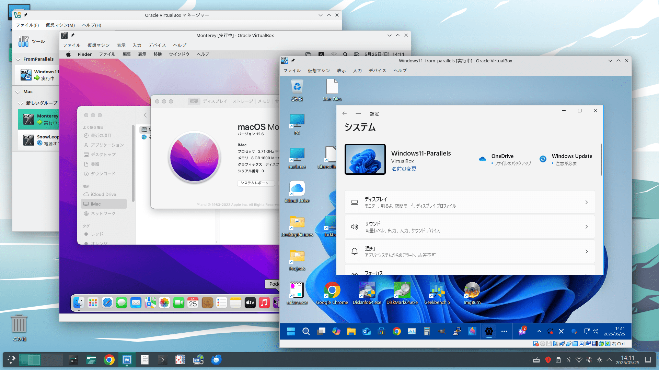Open the overflow dots in Windows taskbar

(504, 331)
